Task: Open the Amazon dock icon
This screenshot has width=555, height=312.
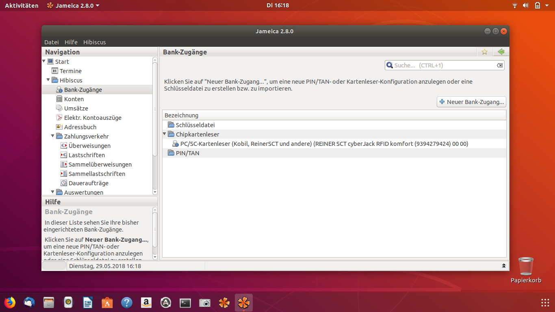Action: tap(146, 303)
